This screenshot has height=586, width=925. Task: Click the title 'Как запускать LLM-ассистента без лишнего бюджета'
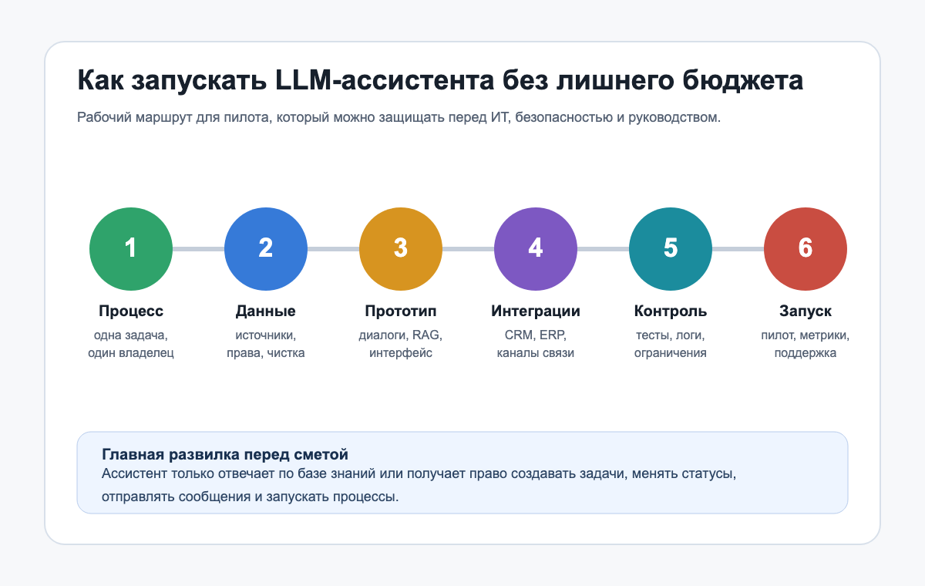pos(440,80)
